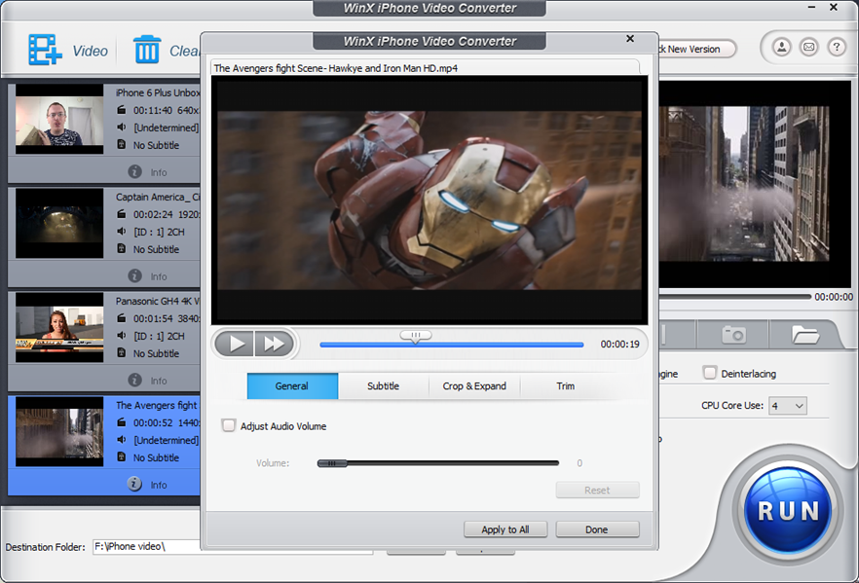Click the Clear trash can icon
This screenshot has width=859, height=583.
coord(147,50)
